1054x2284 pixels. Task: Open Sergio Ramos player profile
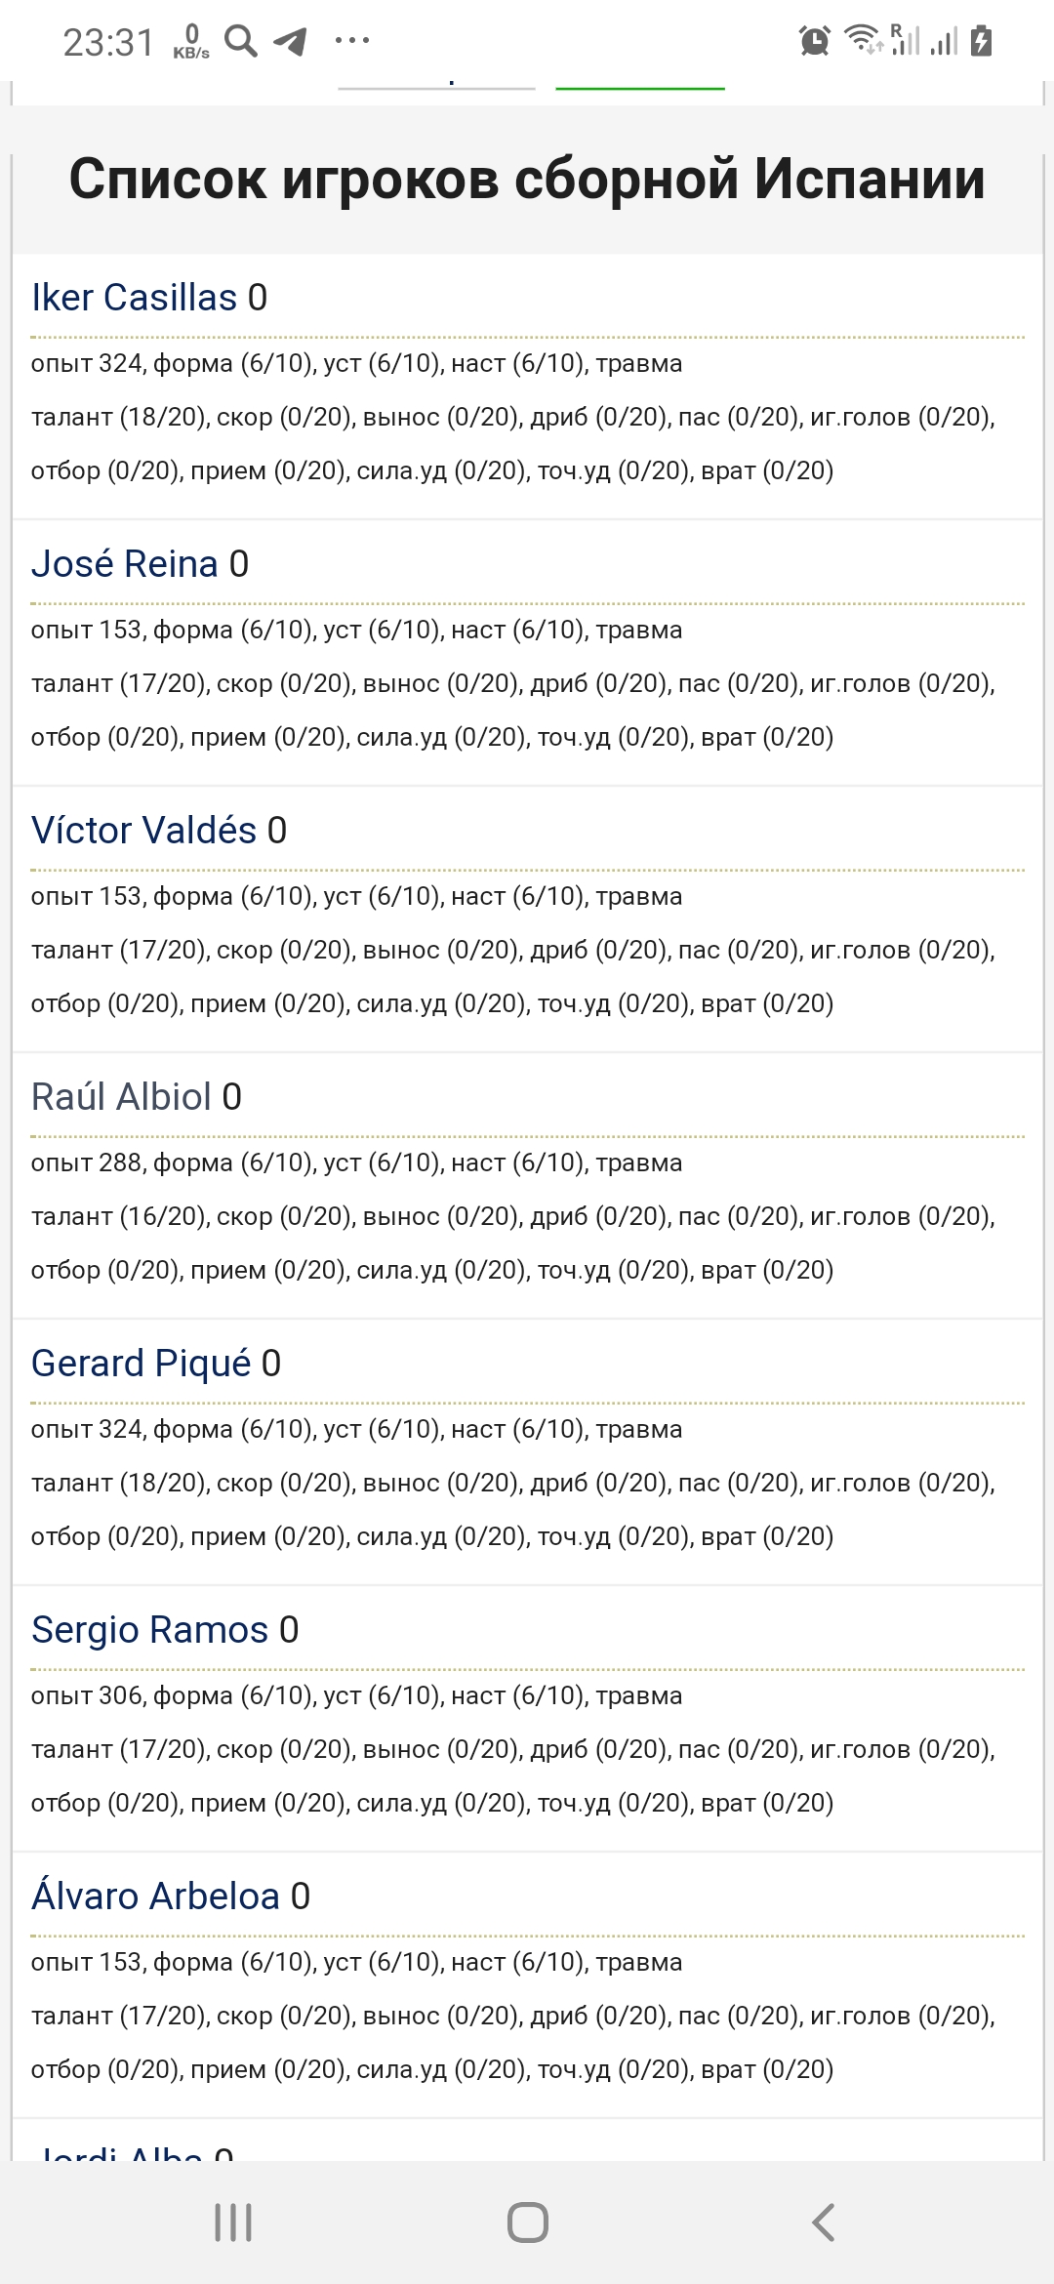point(150,1630)
